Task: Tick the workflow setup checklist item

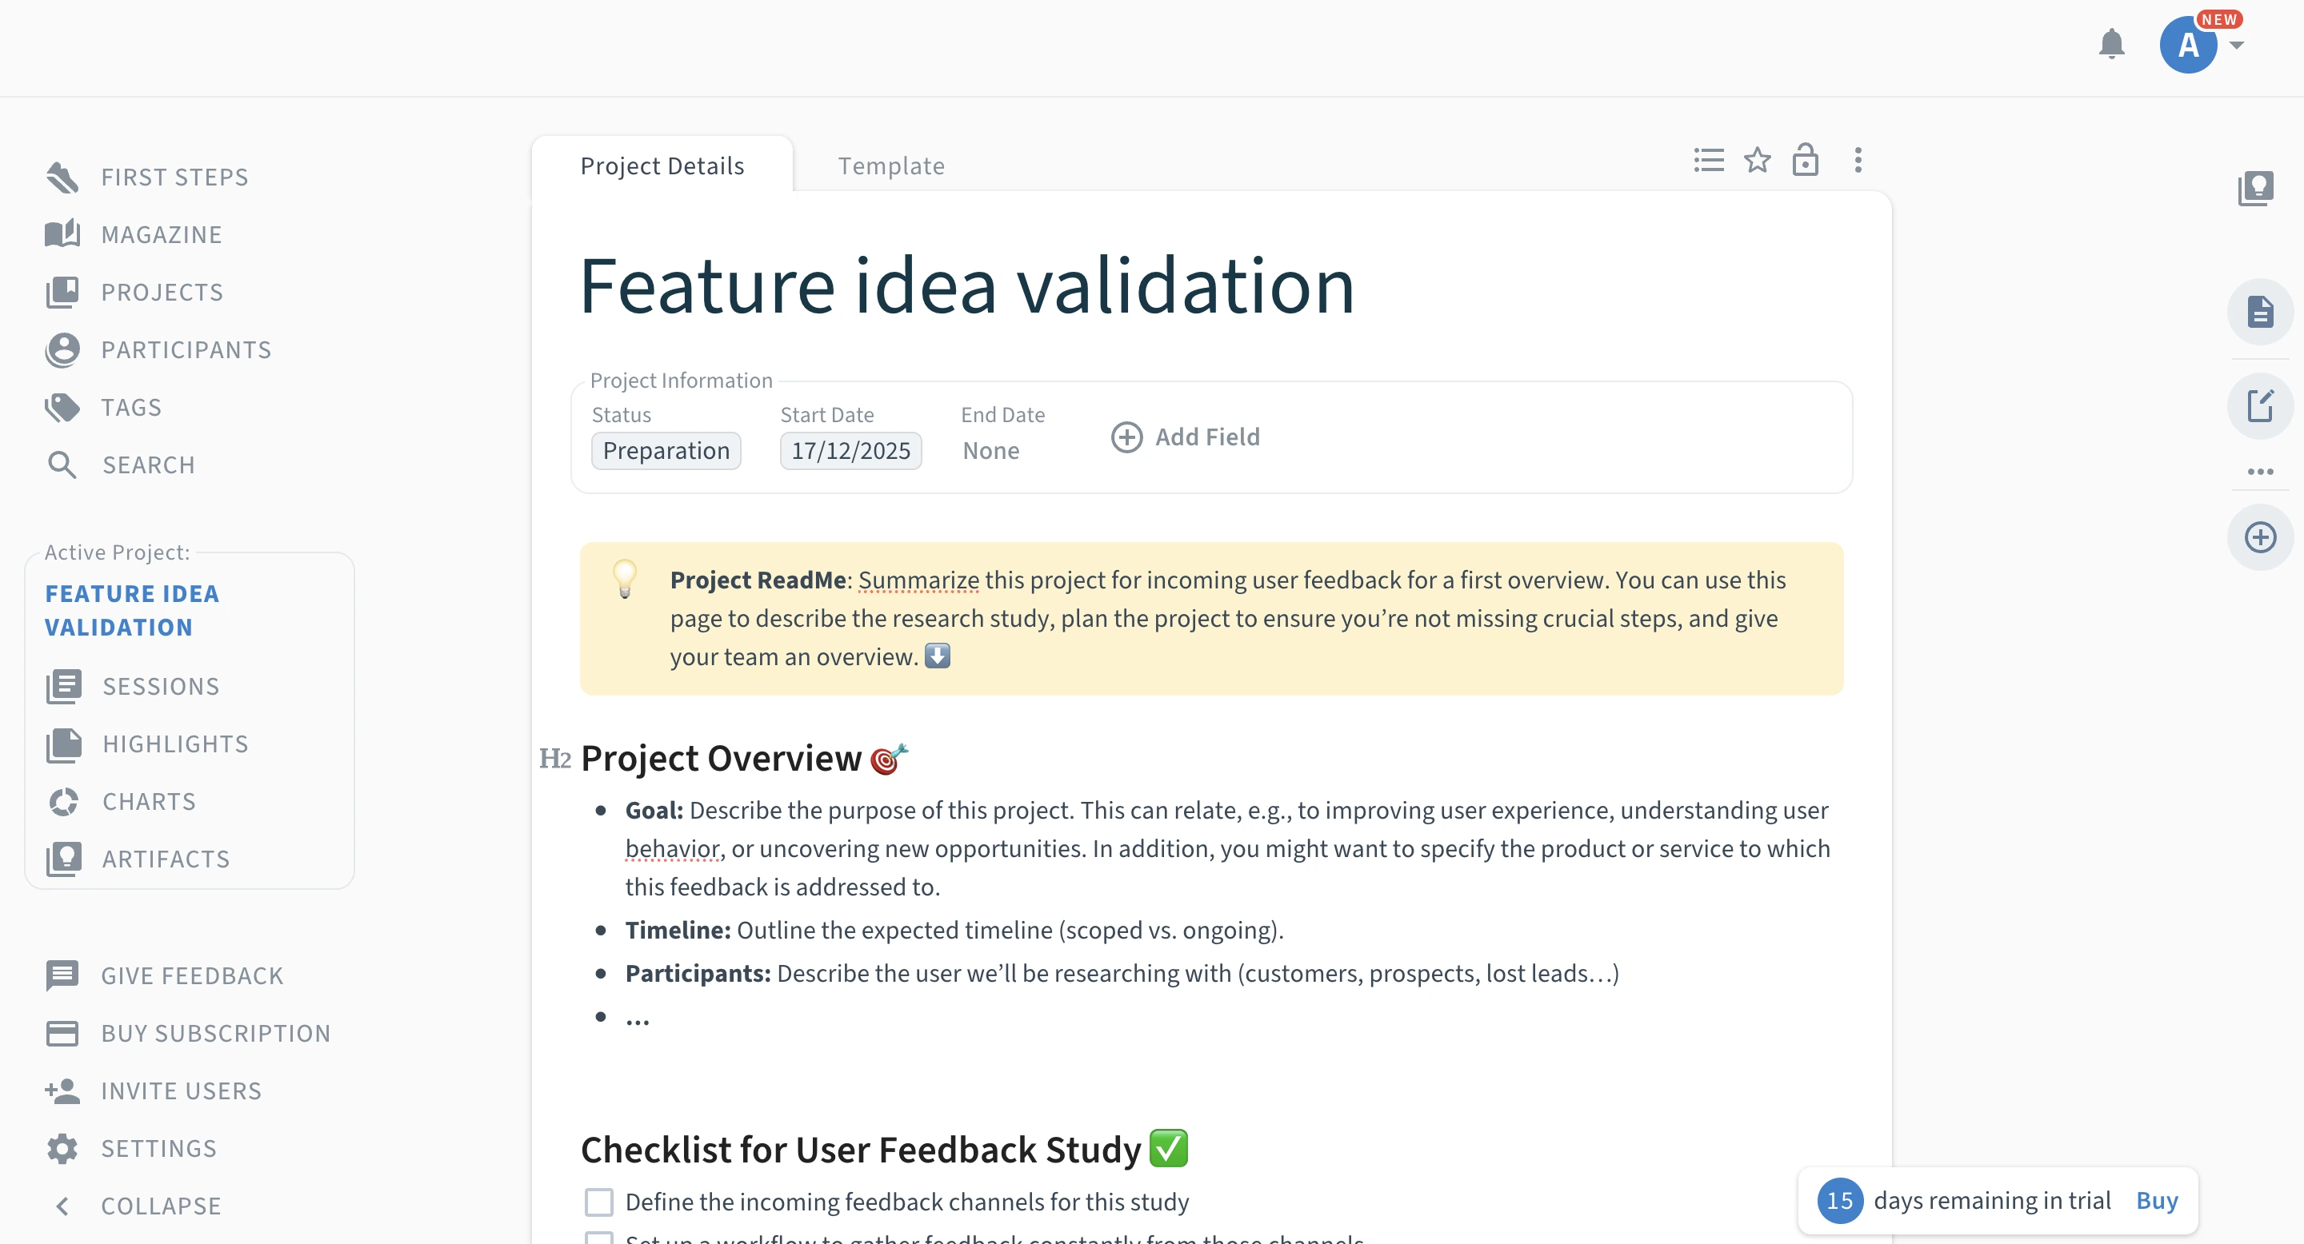Action: [x=598, y=1241]
